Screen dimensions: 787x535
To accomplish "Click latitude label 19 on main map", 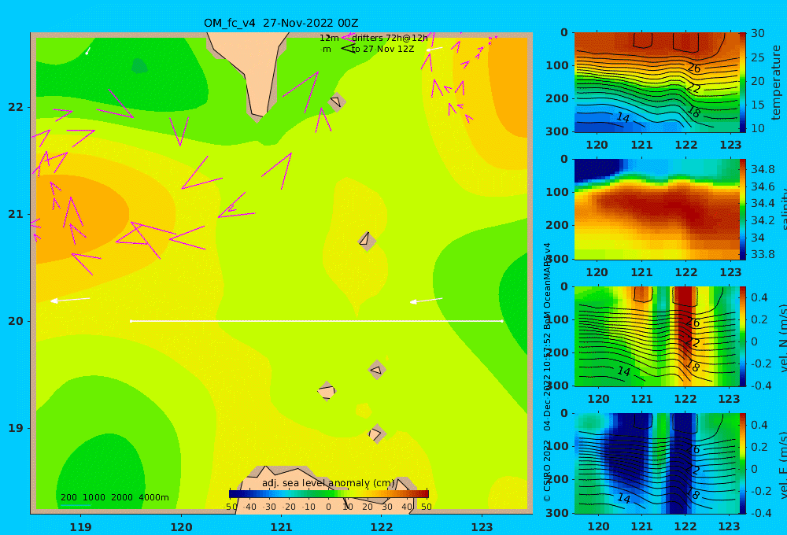I will (x=16, y=428).
